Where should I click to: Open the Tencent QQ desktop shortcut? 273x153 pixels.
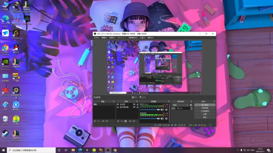click(16, 49)
